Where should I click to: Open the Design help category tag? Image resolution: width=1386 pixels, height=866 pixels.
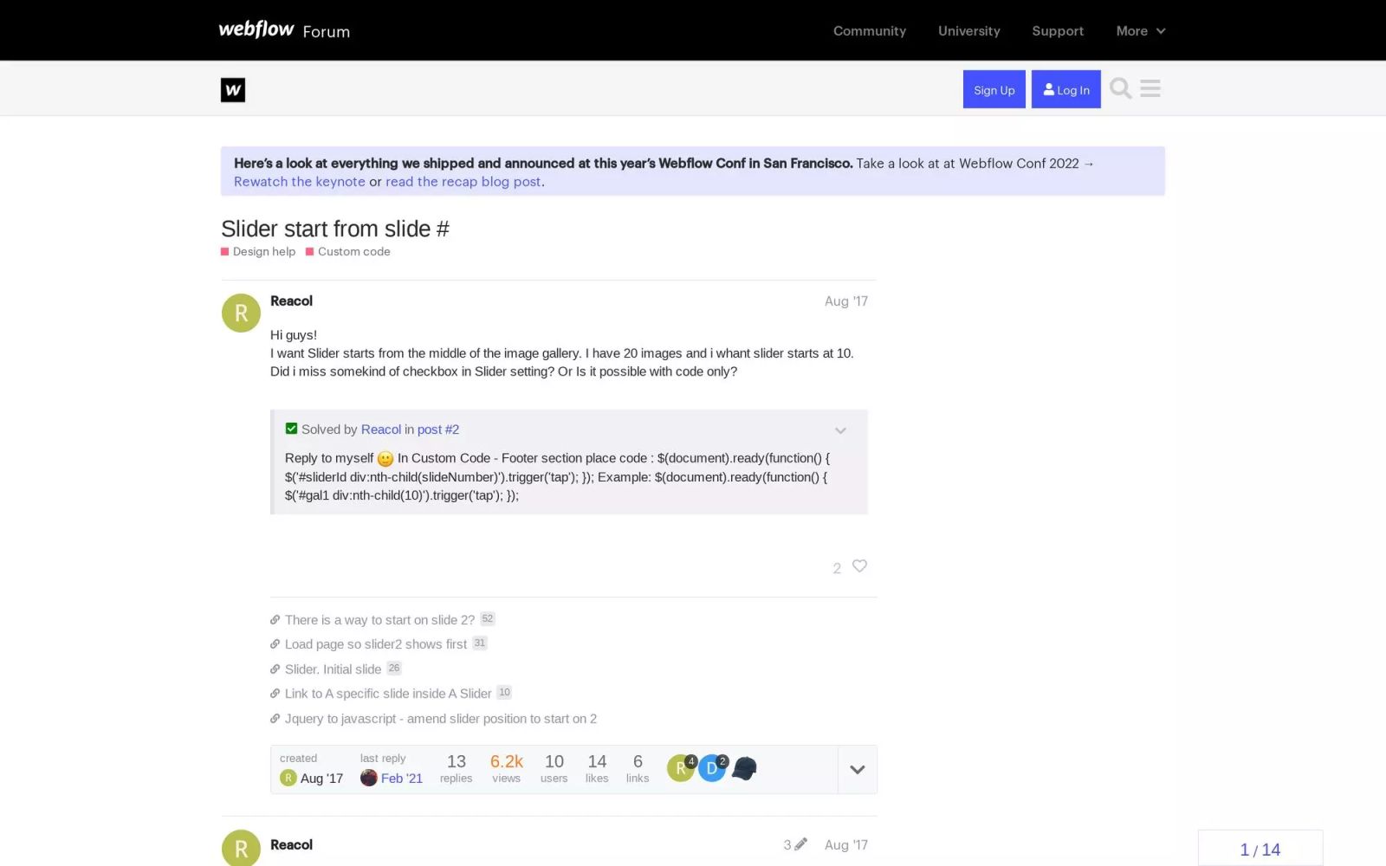tap(258, 251)
